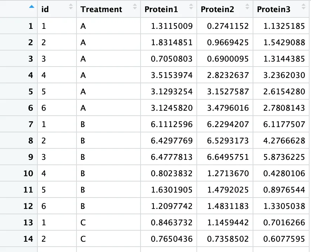311x252 pixels.
Task: Click the Treatment column sort arrows
Action: pyautogui.click(x=135, y=7)
